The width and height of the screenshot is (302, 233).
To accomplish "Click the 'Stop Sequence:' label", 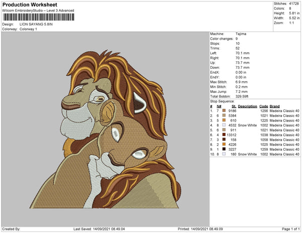I will click(222, 101).
